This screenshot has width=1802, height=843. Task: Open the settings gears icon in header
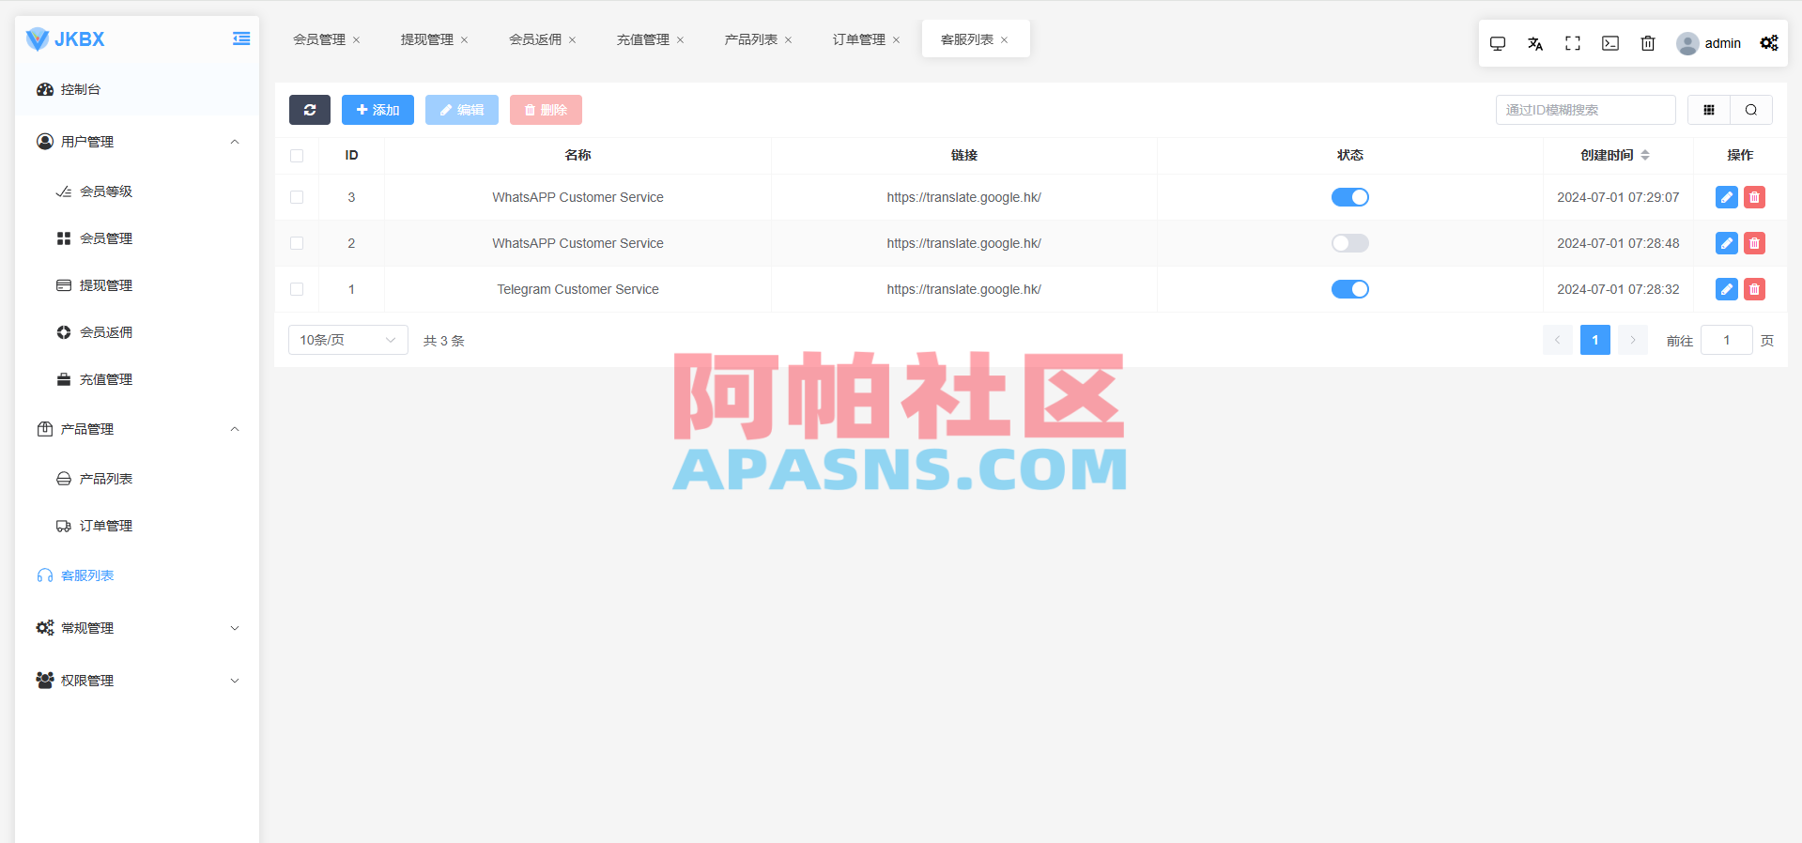(x=1769, y=43)
